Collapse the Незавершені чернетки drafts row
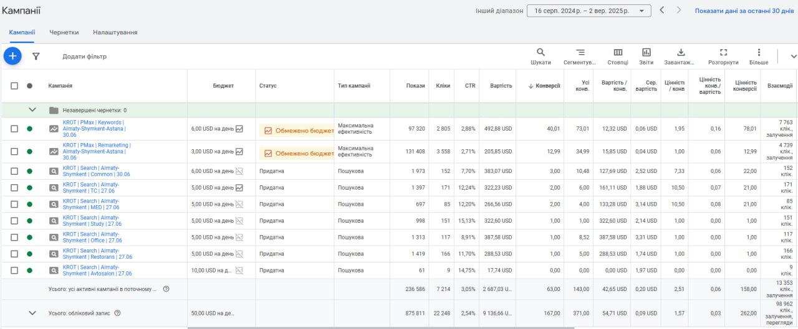The height and width of the screenshot is (329, 798). click(32, 110)
